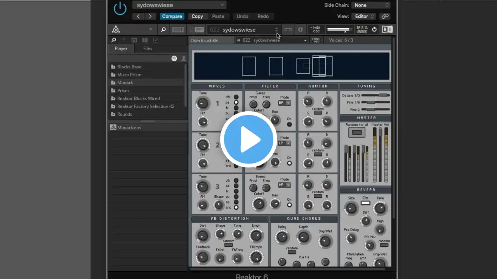The image size is (497, 279).
Task: Open the BP filter Mode dropdown
Action: click(x=285, y=103)
